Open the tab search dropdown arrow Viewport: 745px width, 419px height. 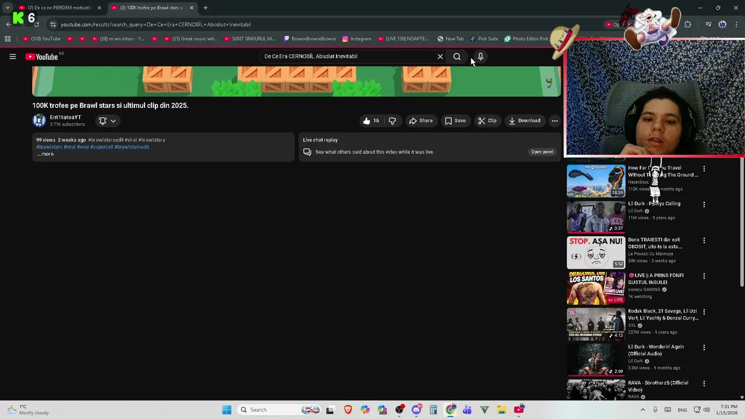pyautogui.click(x=7, y=8)
